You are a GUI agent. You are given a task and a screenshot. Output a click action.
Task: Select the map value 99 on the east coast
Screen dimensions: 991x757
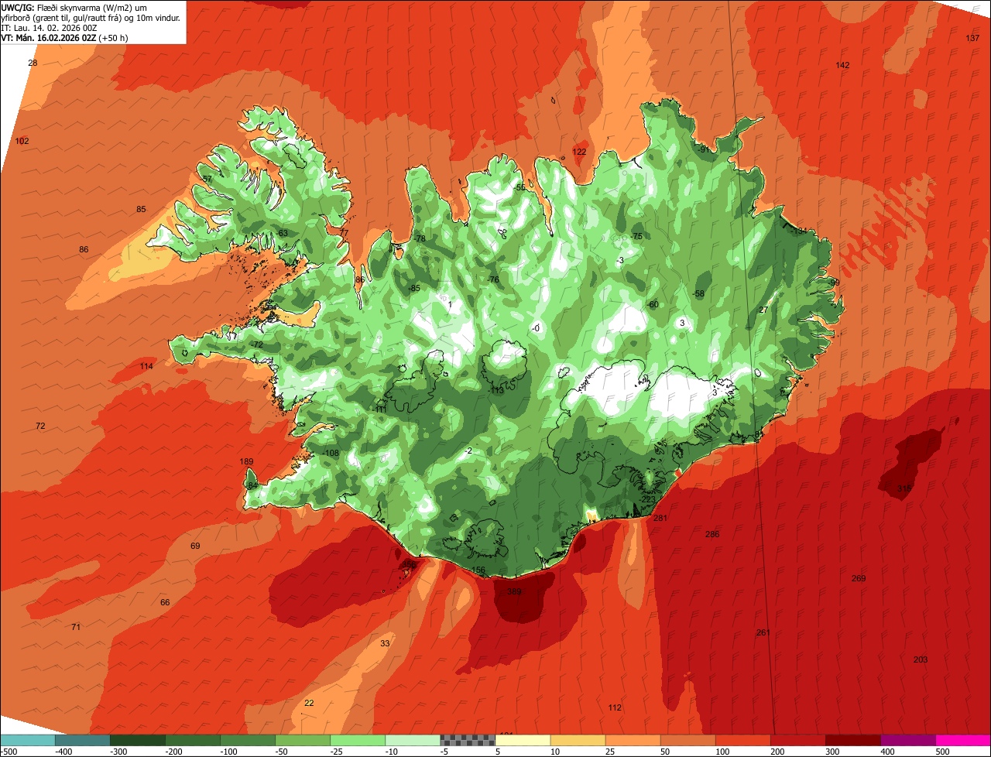[x=835, y=283]
